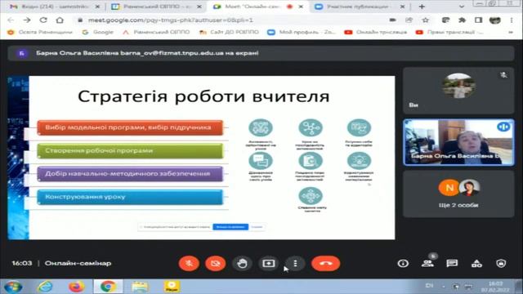Leave the call with red hang-up button
This screenshot has height=294, width=523.
point(325,263)
